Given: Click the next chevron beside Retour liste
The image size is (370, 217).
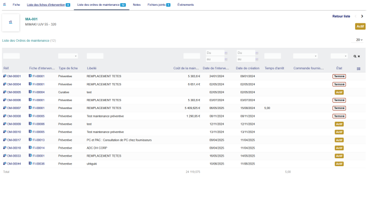Looking at the screenshot, I should pyautogui.click(x=362, y=16).
